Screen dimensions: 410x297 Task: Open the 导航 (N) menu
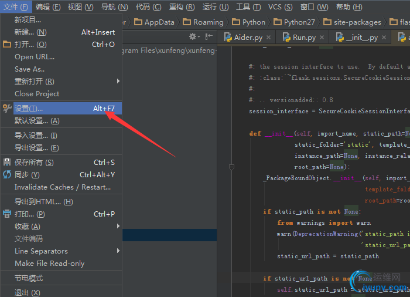[115, 7]
